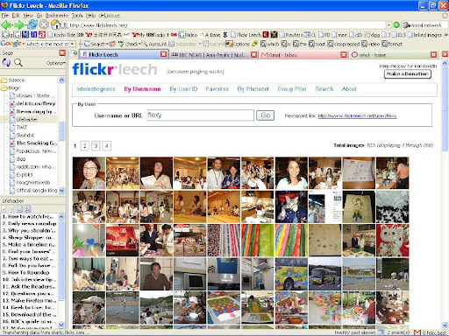Open feed item '9. How To Roundup'
This screenshot has width=449, height=336.
point(25,272)
